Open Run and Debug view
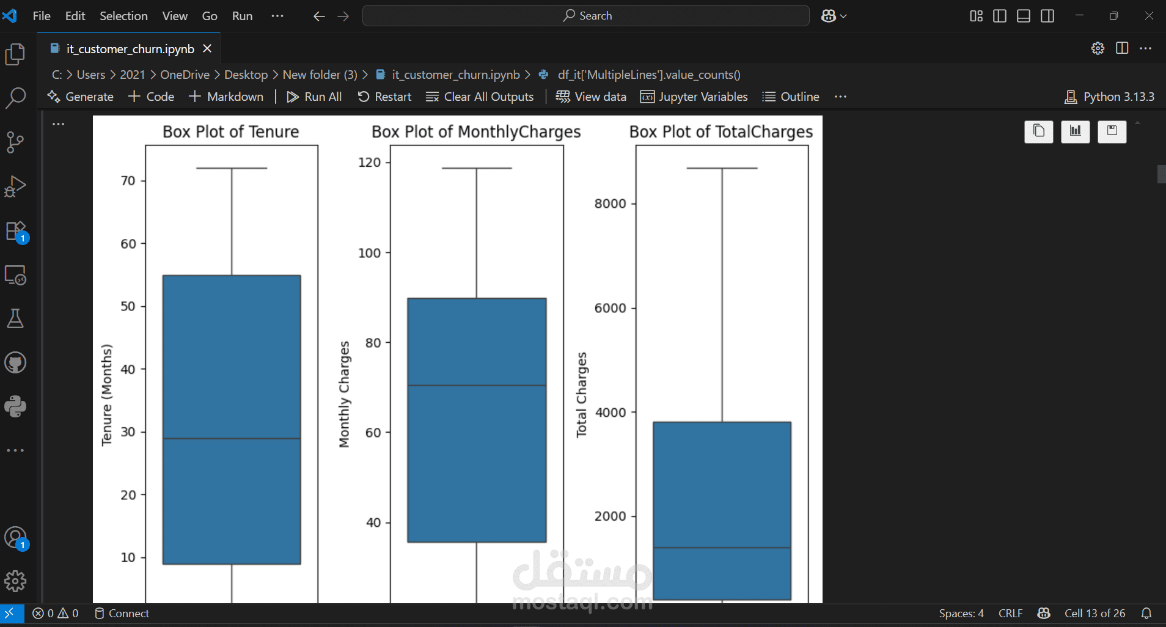Image resolution: width=1166 pixels, height=627 pixels. 15,186
